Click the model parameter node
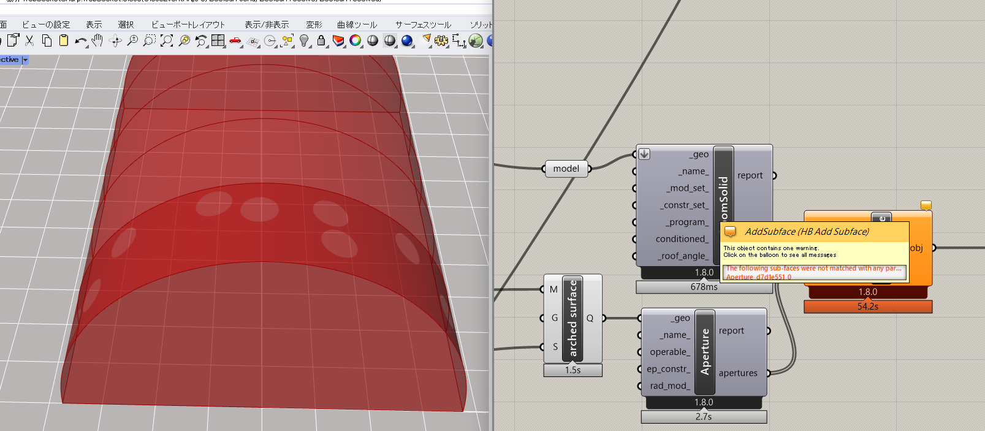 click(x=566, y=169)
